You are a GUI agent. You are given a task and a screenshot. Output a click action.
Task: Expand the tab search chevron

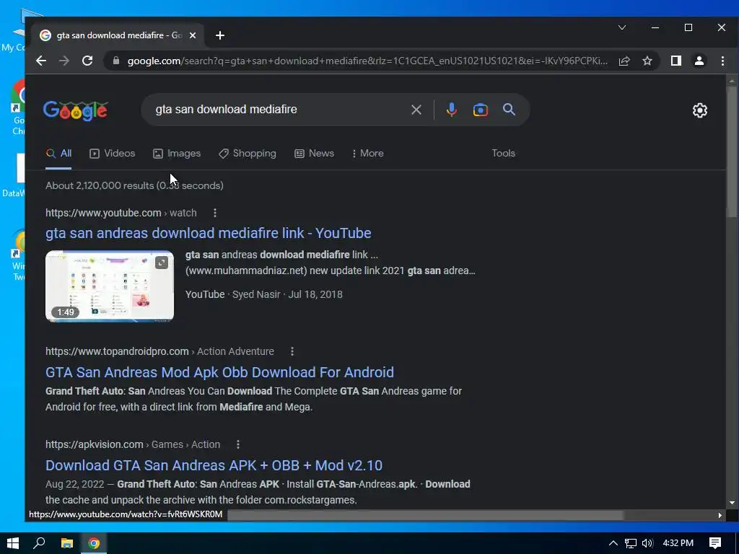[x=622, y=27]
